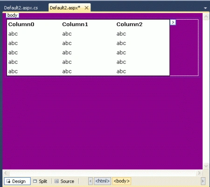The height and width of the screenshot is (187, 210).
Task: Click the Column0 header
Action: pyautogui.click(x=21, y=24)
